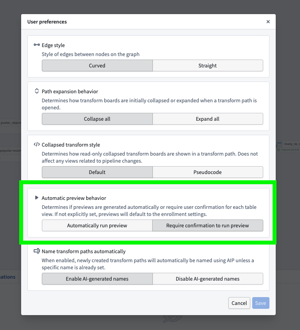Enable Automatically run preview

click(x=97, y=225)
